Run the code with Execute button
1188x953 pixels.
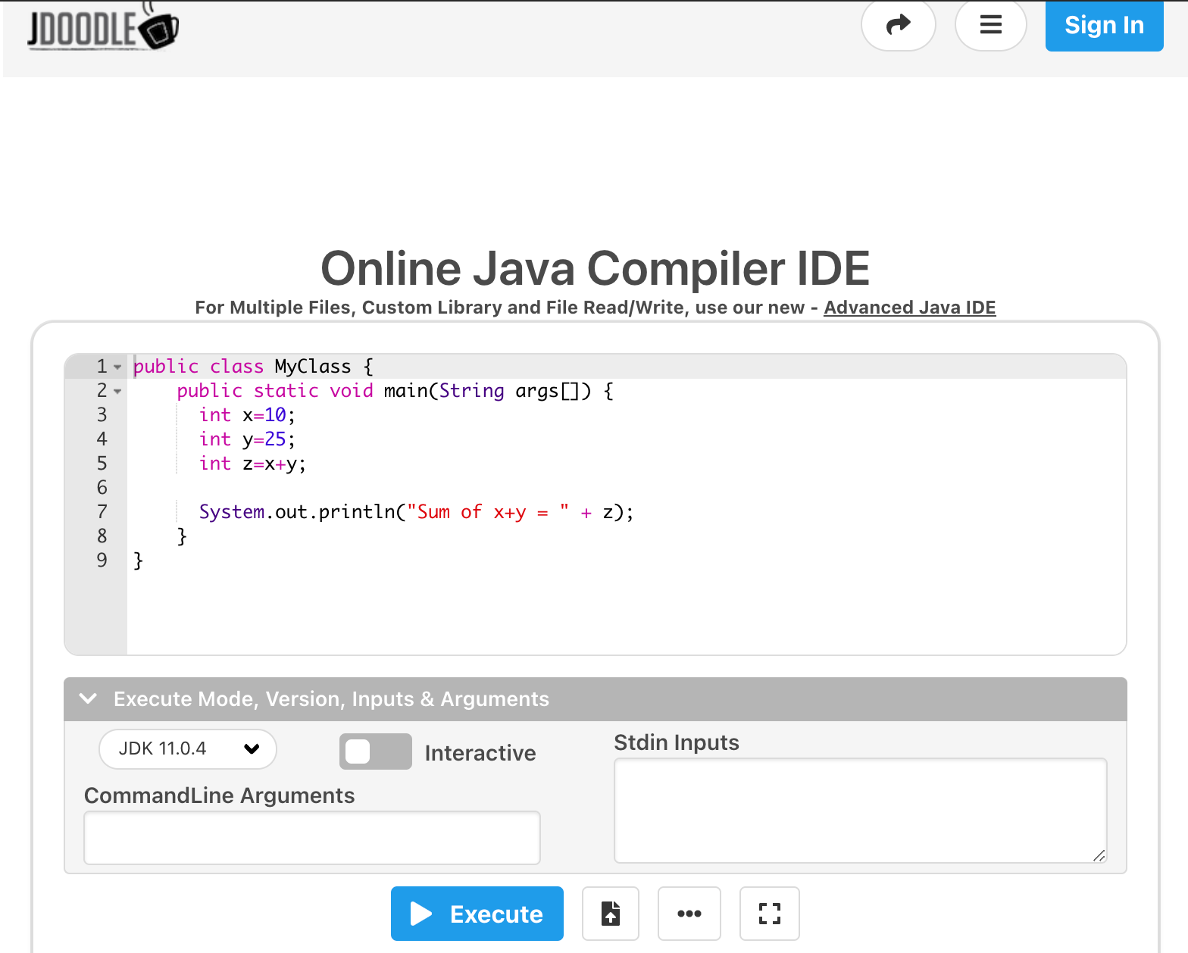click(x=477, y=914)
